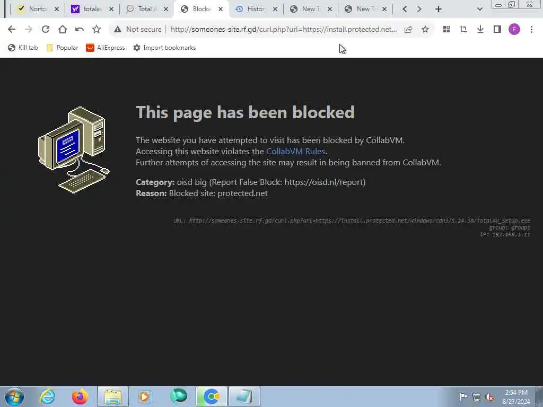Open the extensions grid icon
This screenshot has height=407, width=543.
[446, 30]
